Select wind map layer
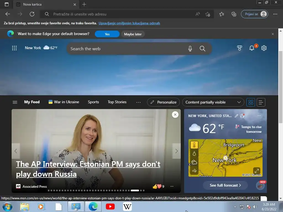This screenshot has height=212, width=283. pos(194,171)
